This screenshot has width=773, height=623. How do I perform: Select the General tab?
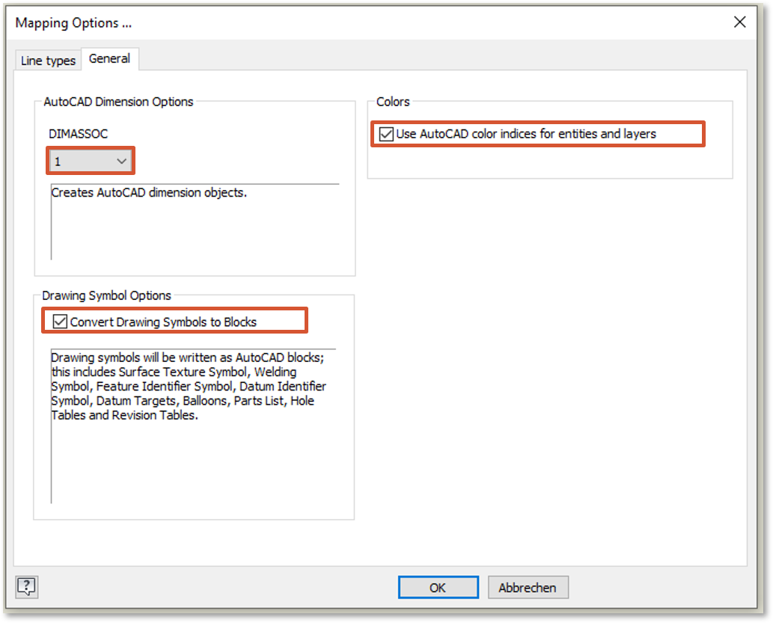(x=109, y=58)
